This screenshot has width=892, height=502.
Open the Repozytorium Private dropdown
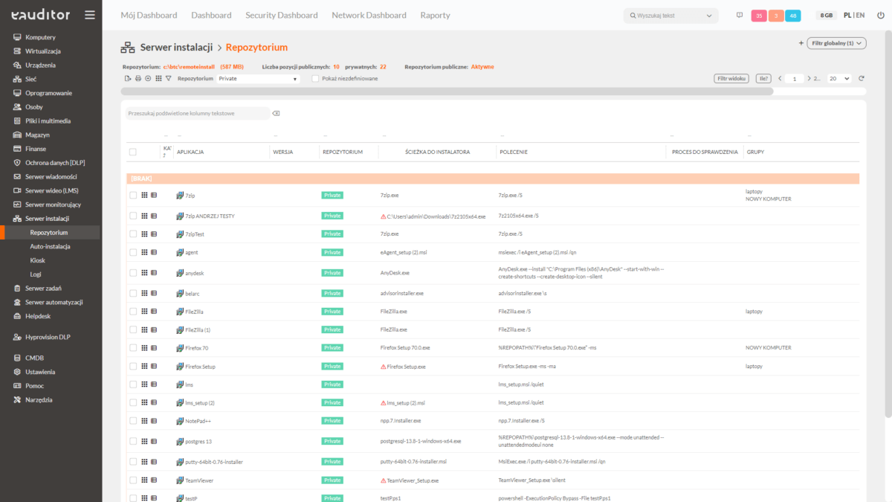click(x=258, y=79)
